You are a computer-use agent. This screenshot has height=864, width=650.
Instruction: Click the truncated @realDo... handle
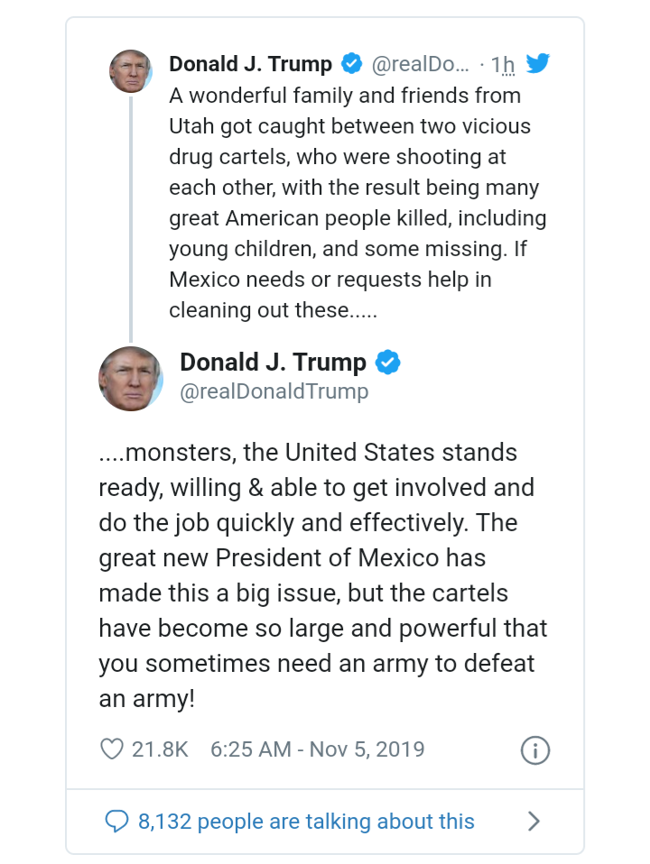coord(421,65)
